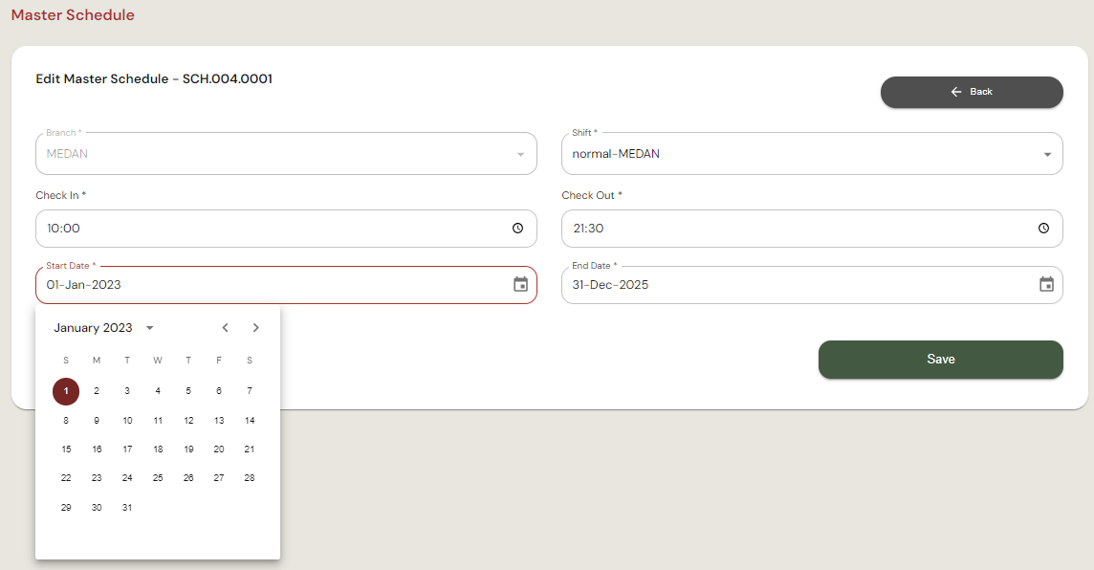Go to previous month in calendar

tap(225, 328)
